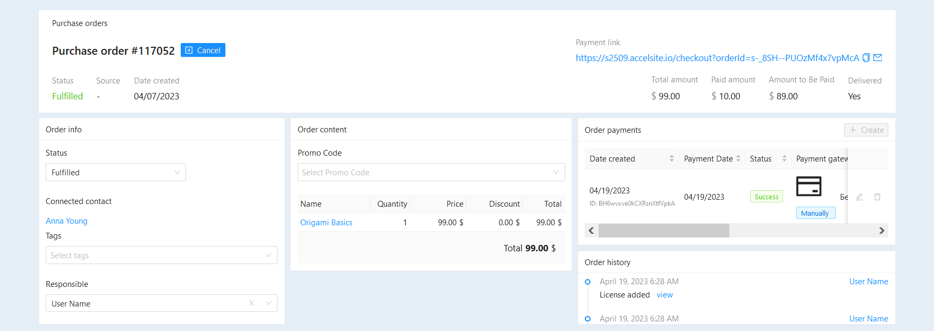934x331 pixels.
Task: Click the first April 19, 2023 6:28 AM timestamp
Action: click(639, 282)
